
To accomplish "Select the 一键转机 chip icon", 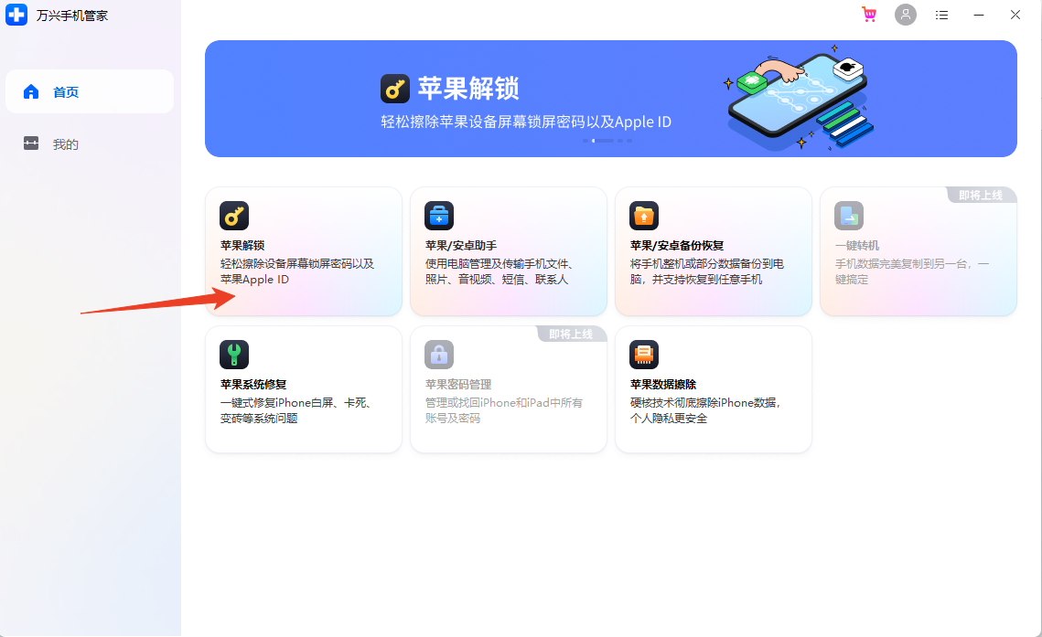I will (x=848, y=216).
